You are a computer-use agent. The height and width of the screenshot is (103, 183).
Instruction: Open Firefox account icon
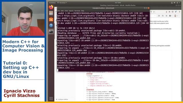pyautogui.click(x=176, y=12)
